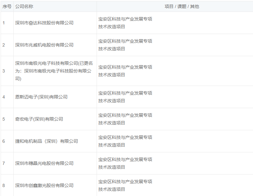Select company 深圳市兆威机电股份有限公司
Viewport: 253px width, 196px height.
tap(44, 45)
